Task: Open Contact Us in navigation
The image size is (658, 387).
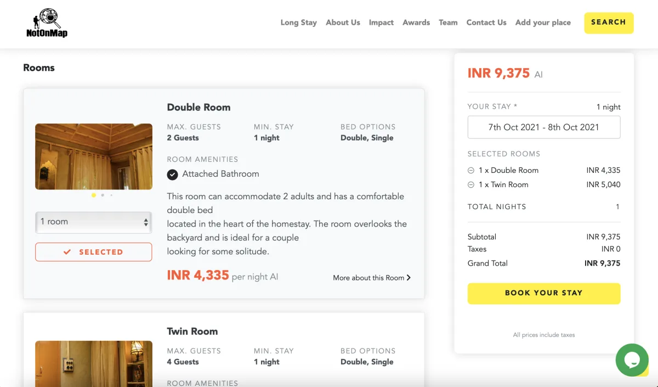Action: pos(486,23)
